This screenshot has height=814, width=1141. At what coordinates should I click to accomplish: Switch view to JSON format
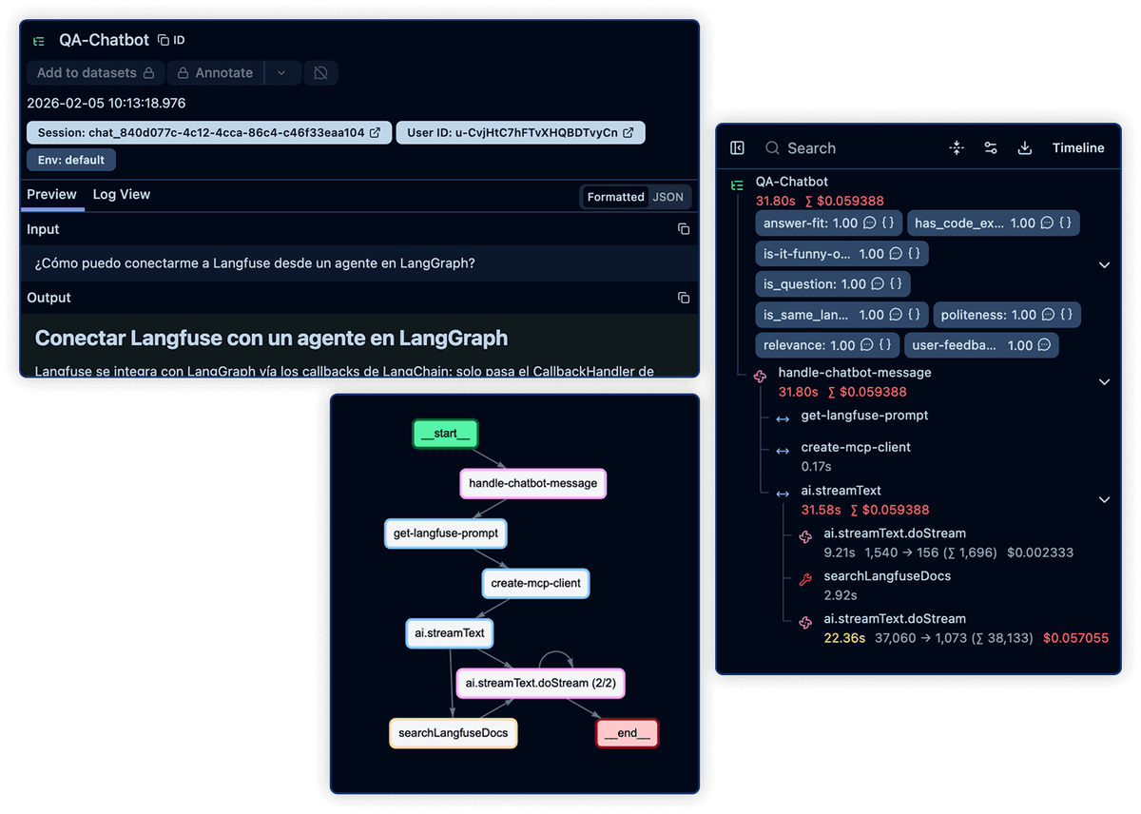pyautogui.click(x=667, y=197)
